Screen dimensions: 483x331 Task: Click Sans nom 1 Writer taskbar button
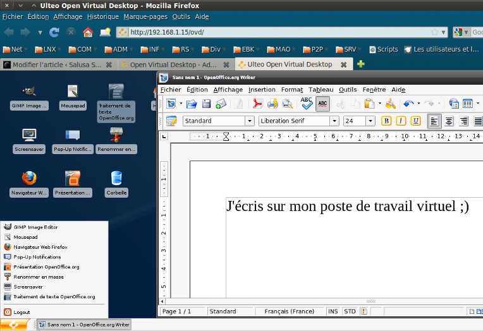pyautogui.click(x=84, y=325)
